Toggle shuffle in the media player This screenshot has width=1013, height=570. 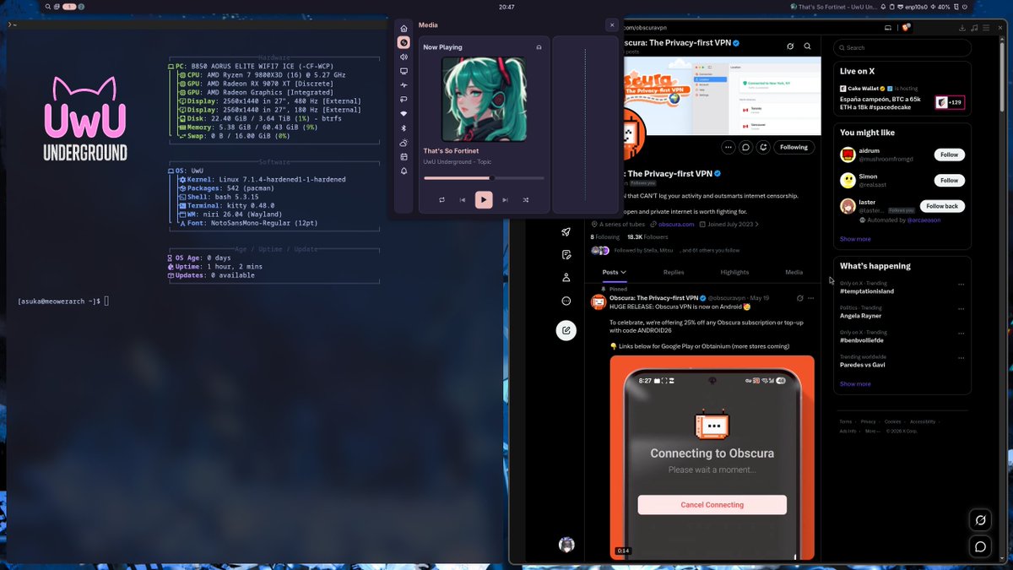pos(526,200)
